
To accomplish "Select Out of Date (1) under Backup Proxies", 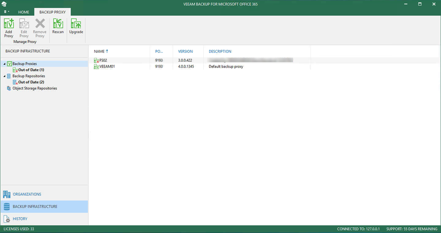I will pos(31,70).
